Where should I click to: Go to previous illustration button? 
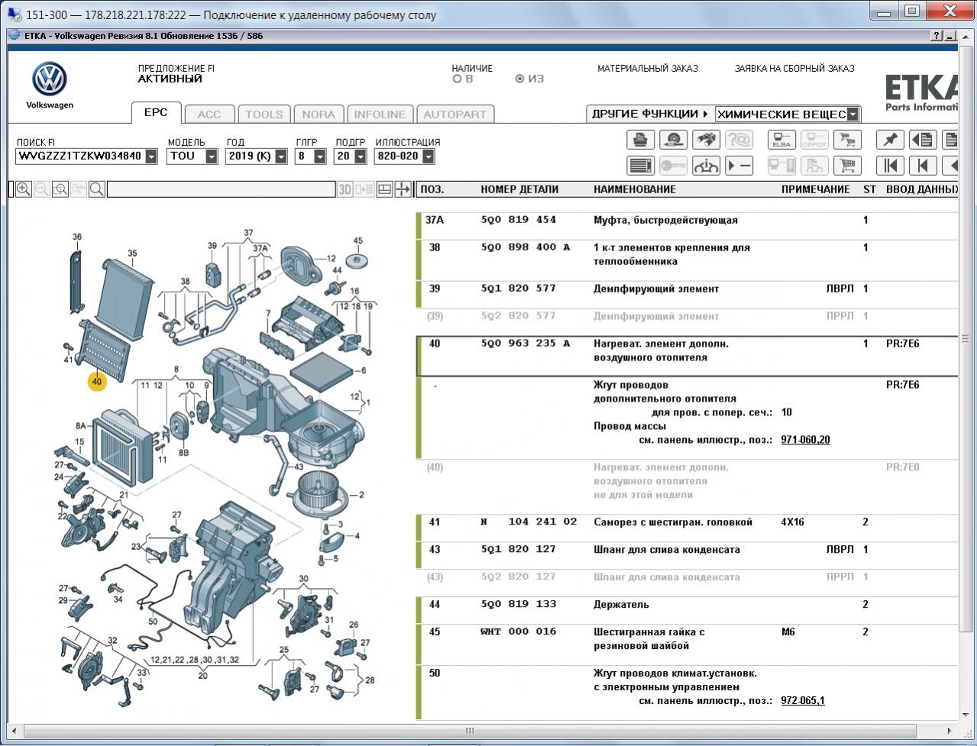point(923,166)
